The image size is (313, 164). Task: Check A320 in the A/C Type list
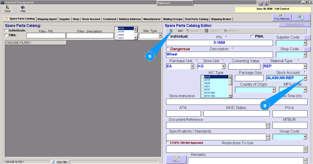point(203,83)
